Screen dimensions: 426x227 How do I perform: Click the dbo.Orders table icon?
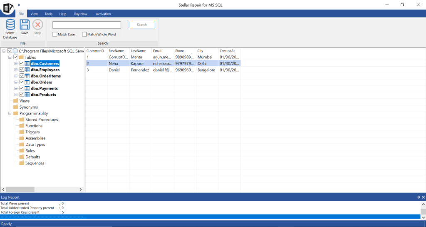(27, 82)
